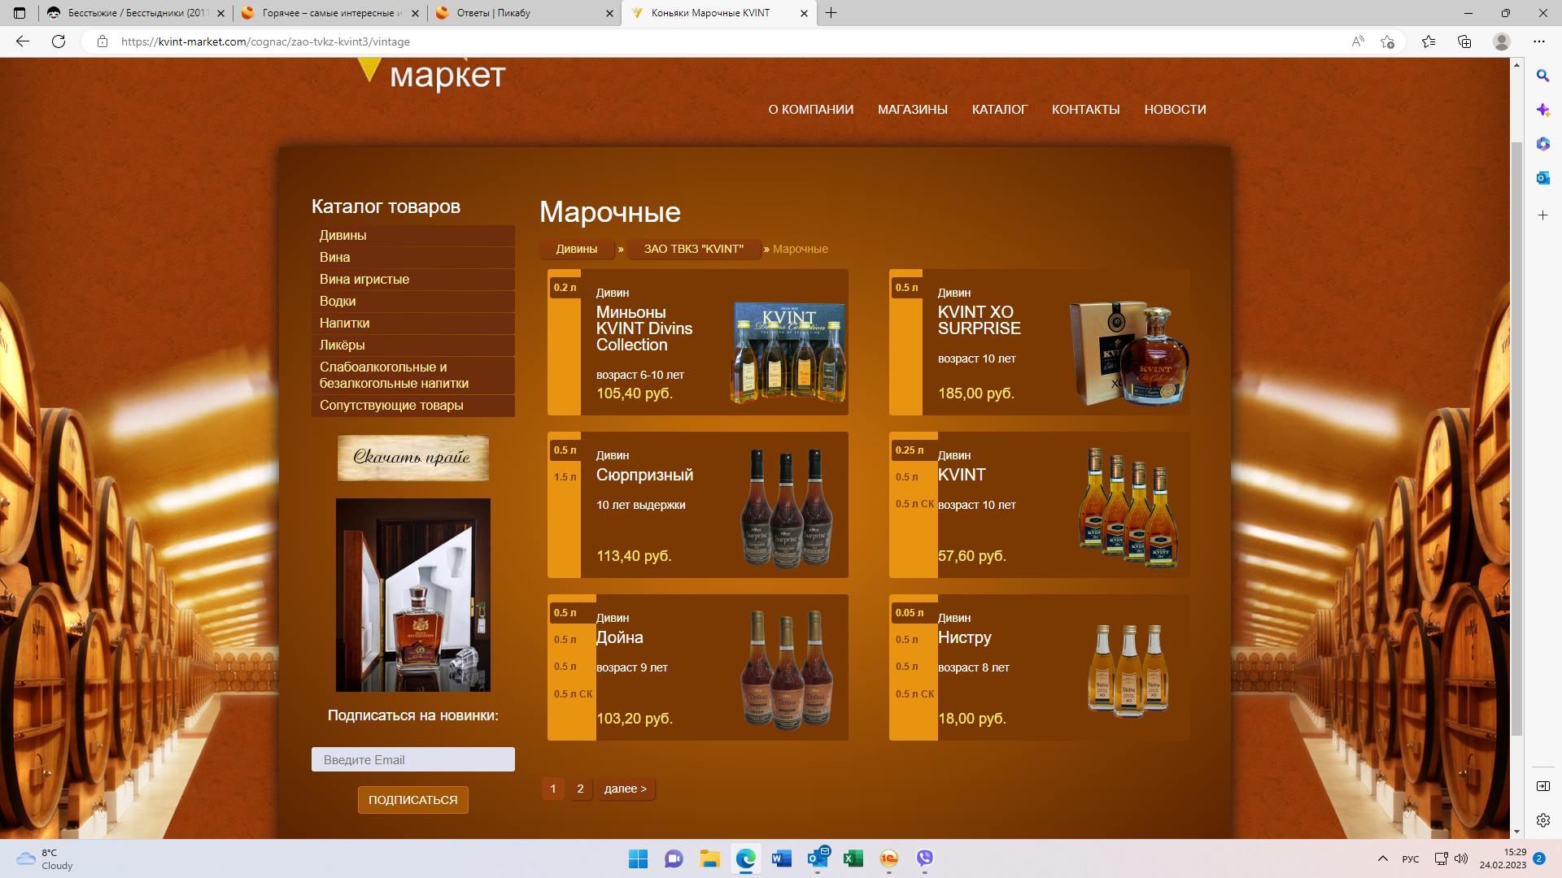Viewport: 1562px width, 878px height.
Task: Select 0.5 л СК volume for KVINT
Action: [914, 504]
